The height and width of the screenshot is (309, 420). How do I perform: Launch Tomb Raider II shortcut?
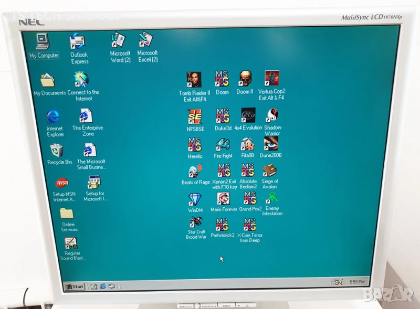194,80
